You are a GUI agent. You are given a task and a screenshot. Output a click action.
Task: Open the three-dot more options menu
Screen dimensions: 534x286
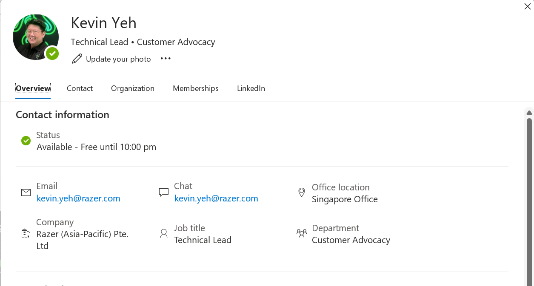(166, 59)
